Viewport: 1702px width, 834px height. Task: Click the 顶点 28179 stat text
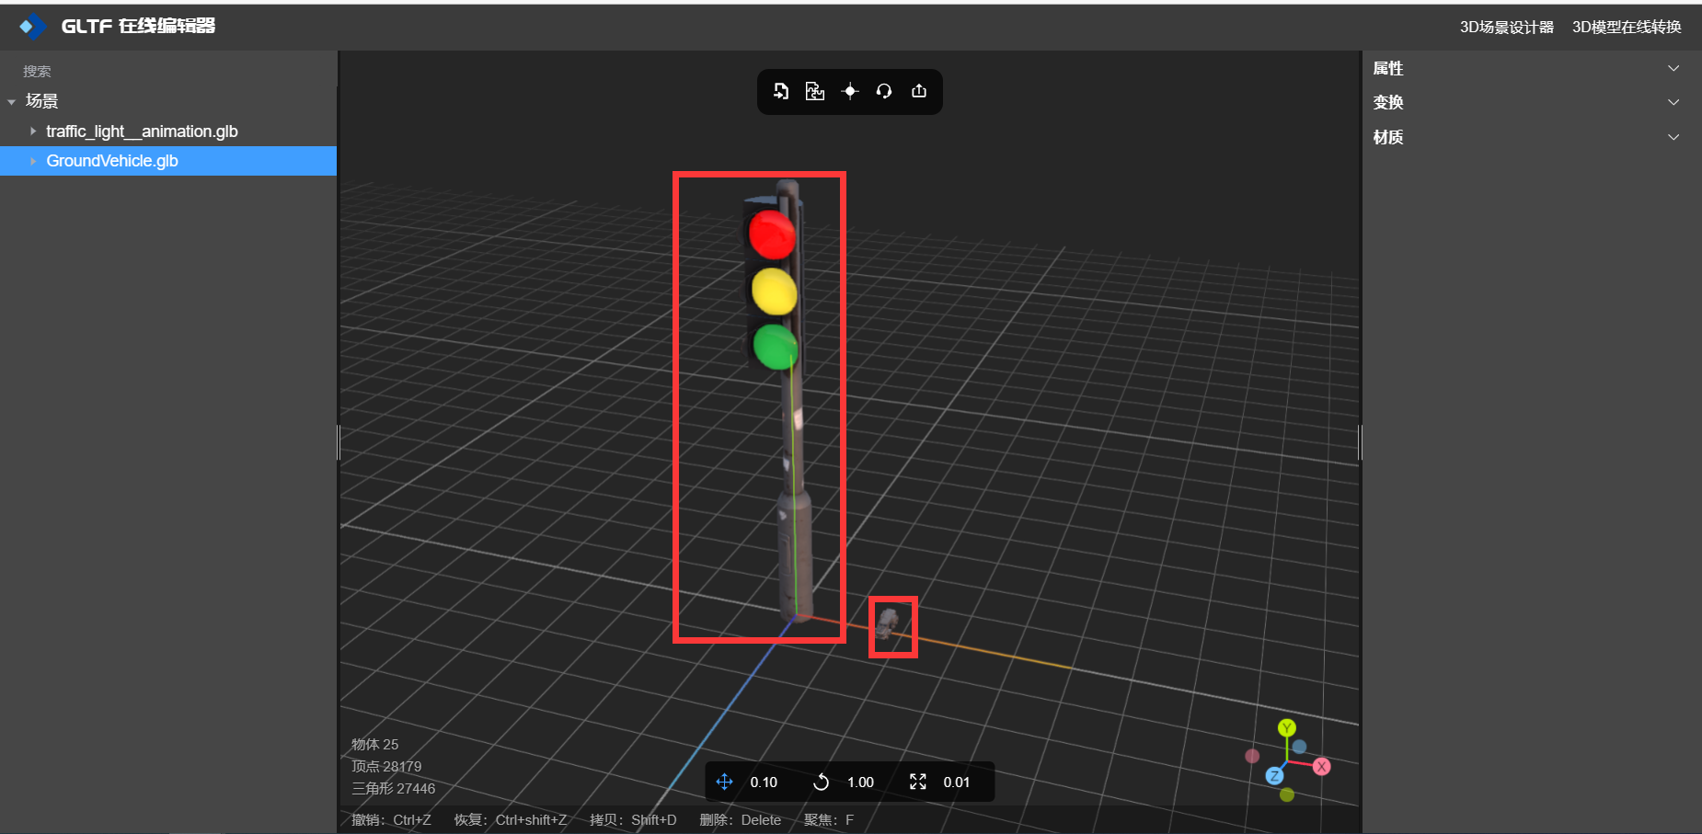click(386, 767)
